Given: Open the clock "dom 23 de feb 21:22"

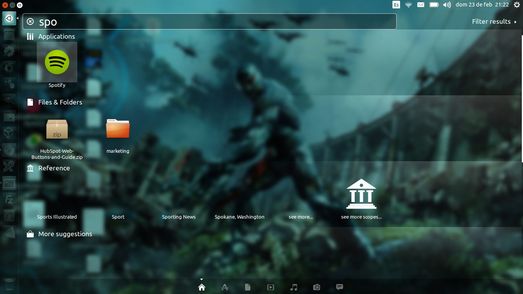Looking at the screenshot, I should pos(482,5).
